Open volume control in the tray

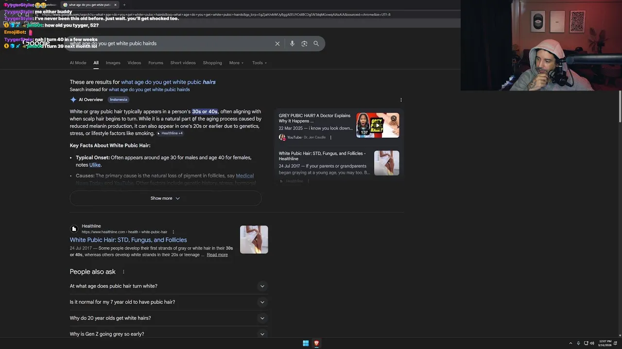pyautogui.click(x=592, y=343)
